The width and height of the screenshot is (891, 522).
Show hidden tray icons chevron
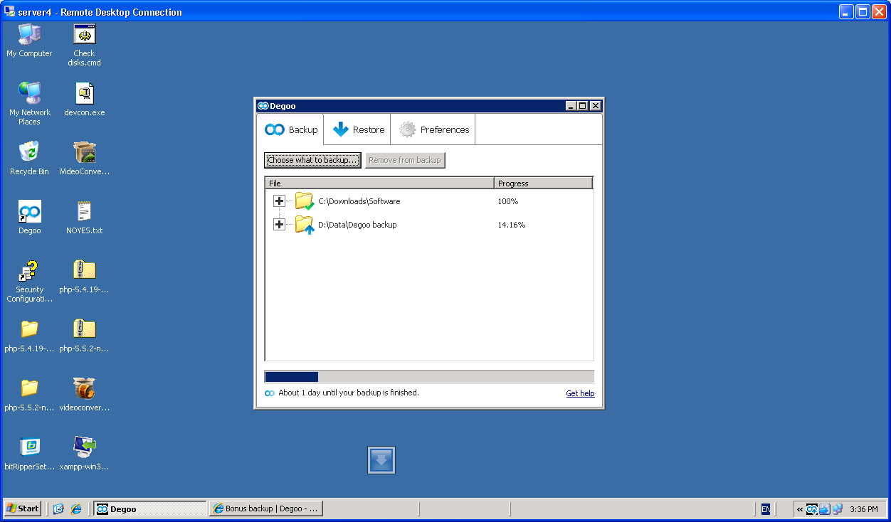pyautogui.click(x=800, y=509)
